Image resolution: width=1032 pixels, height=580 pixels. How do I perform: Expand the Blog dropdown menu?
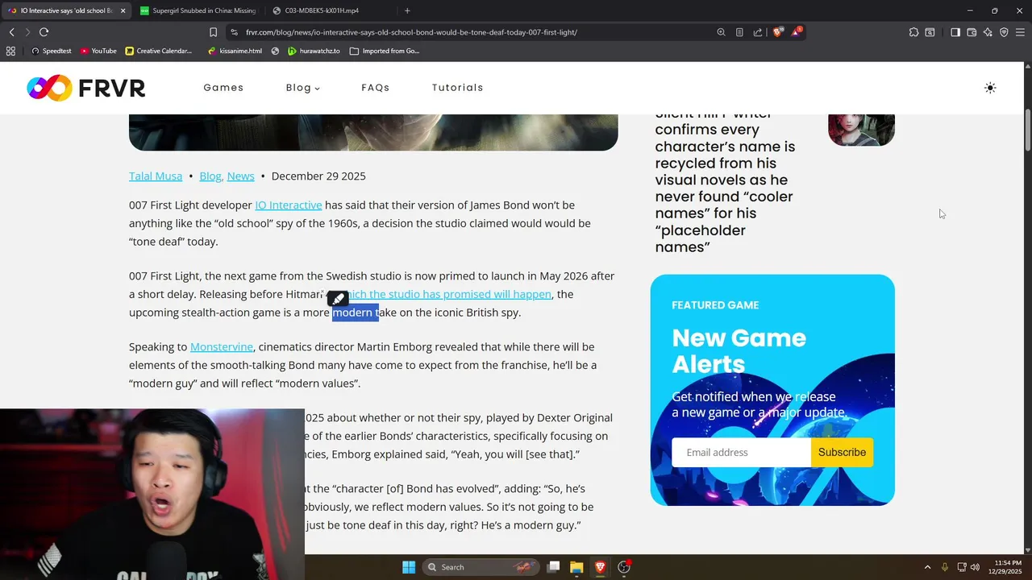(x=302, y=88)
